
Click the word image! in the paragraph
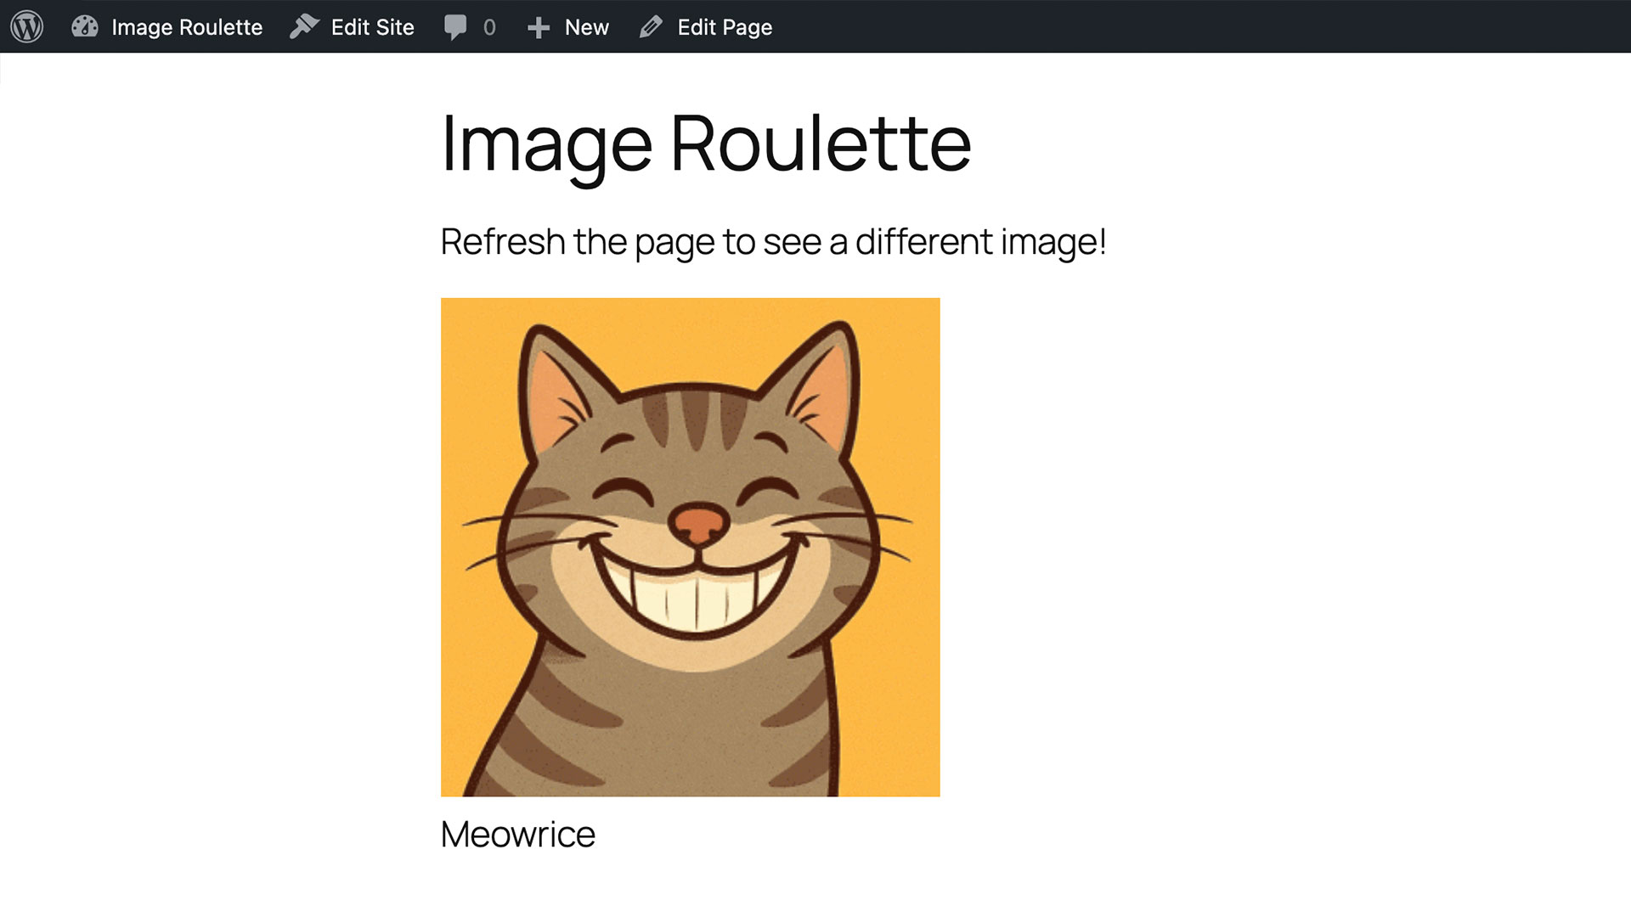coord(1053,242)
